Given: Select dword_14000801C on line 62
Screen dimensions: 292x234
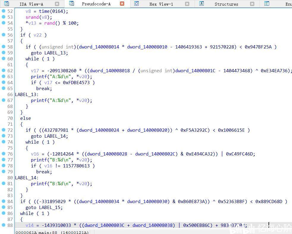Looking at the screenshot, I should click(195, 71).
